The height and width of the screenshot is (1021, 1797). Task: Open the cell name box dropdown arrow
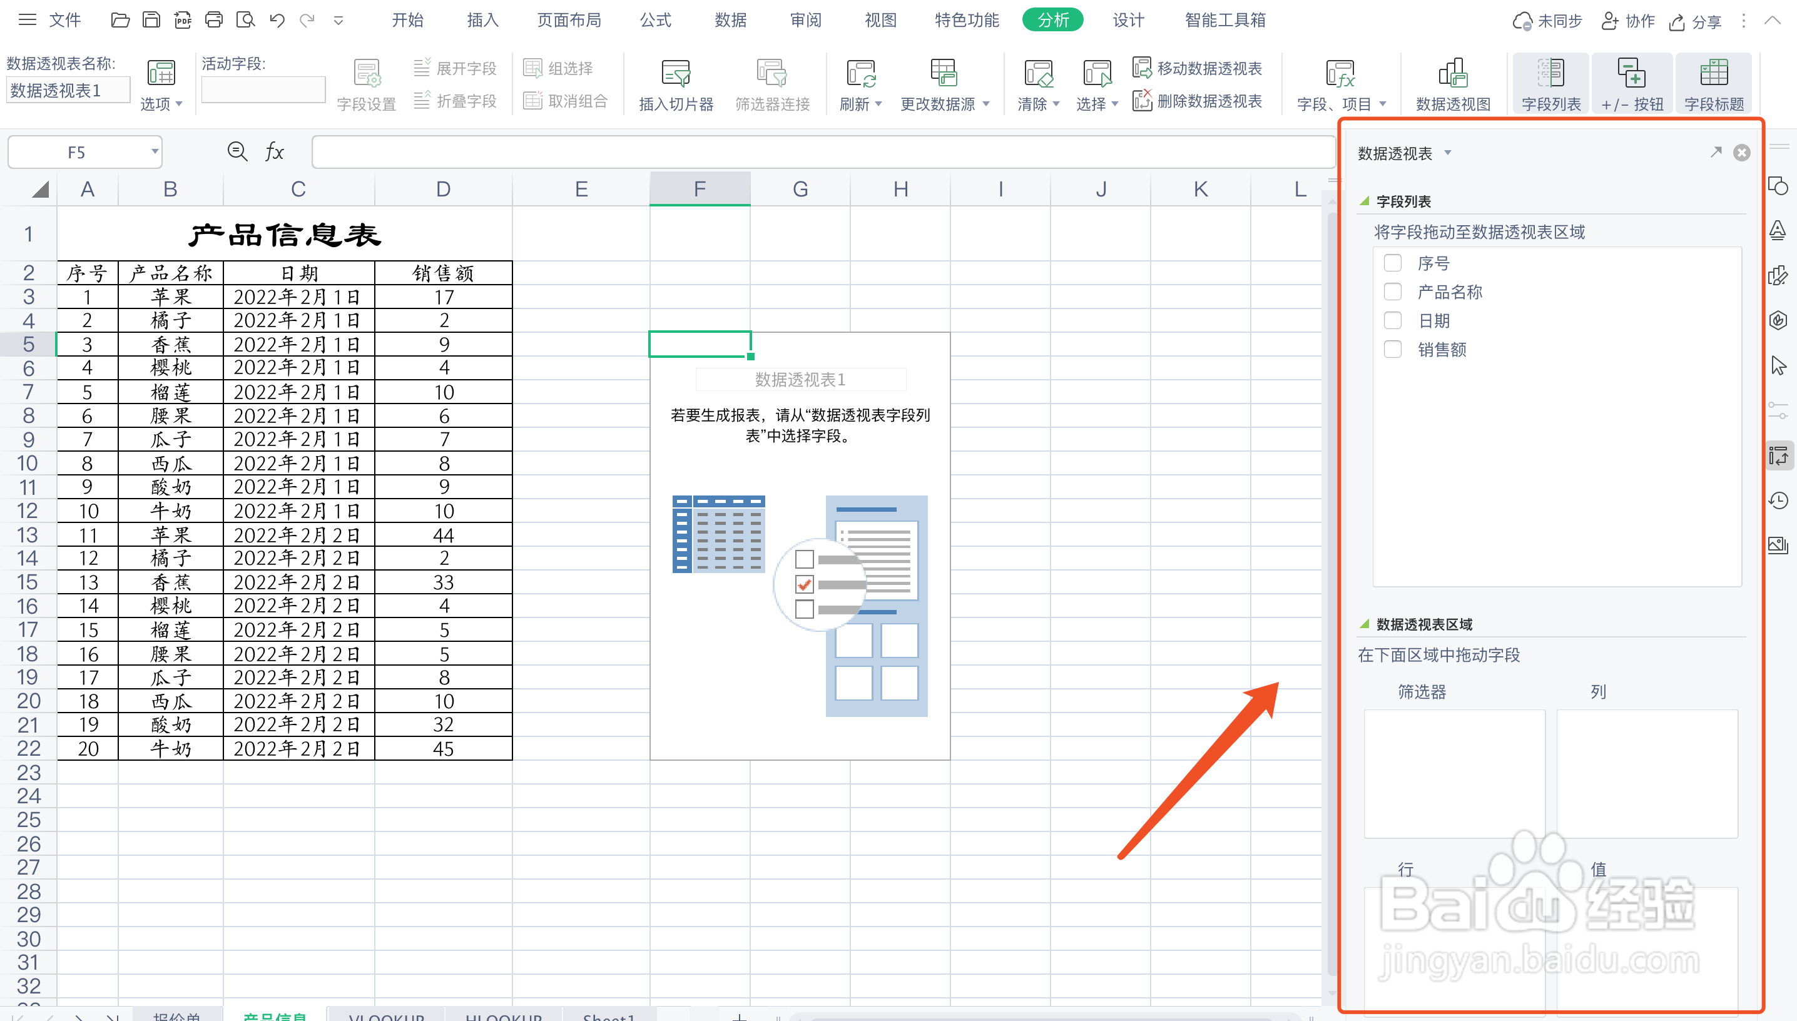coord(155,152)
